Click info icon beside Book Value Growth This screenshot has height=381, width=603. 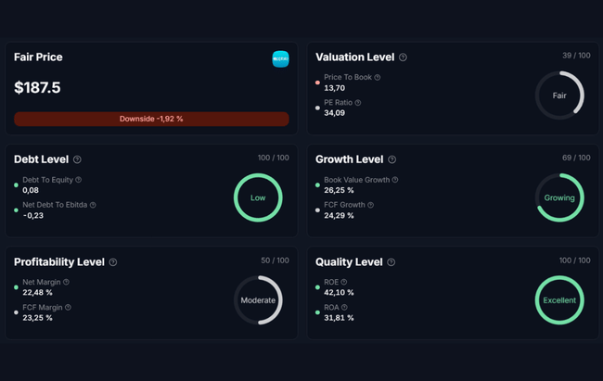pos(395,180)
